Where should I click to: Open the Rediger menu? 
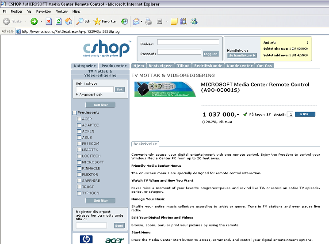point(16,11)
